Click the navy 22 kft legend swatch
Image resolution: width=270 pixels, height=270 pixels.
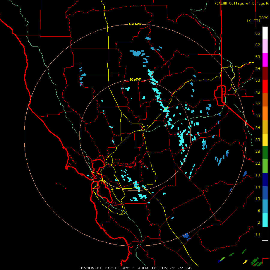pos(265,179)
